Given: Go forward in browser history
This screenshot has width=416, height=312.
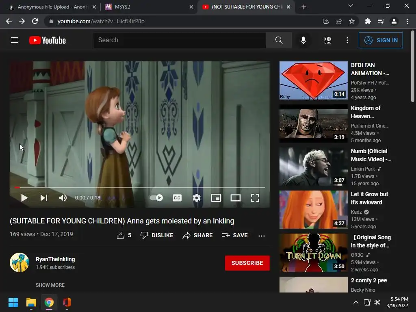Looking at the screenshot, I should 22,21.
